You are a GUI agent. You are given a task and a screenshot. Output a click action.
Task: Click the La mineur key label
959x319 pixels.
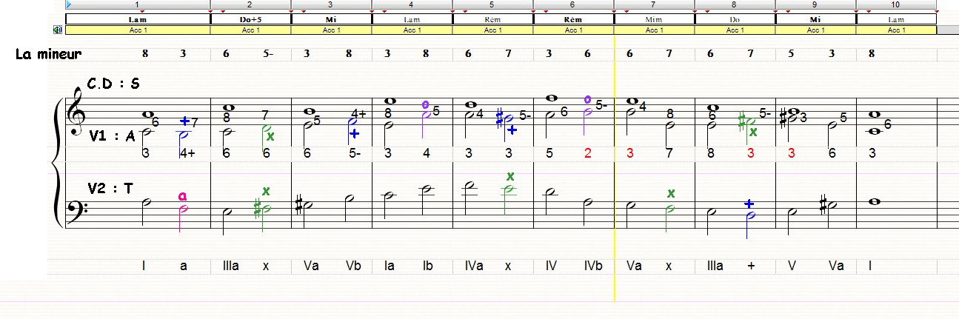point(49,54)
